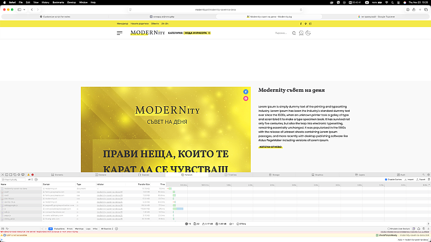Click the Търсене search input field
The width and height of the screenshot is (431, 242).
click(x=281, y=33)
